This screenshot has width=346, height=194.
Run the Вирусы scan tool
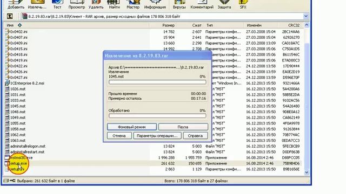coord(179,4)
